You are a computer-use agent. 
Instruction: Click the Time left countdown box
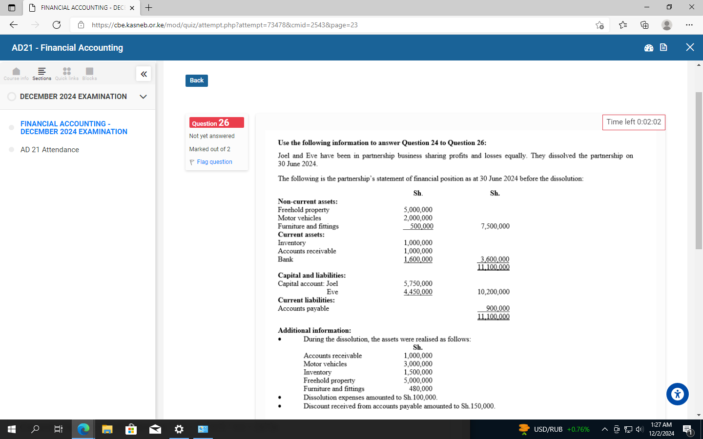(634, 122)
